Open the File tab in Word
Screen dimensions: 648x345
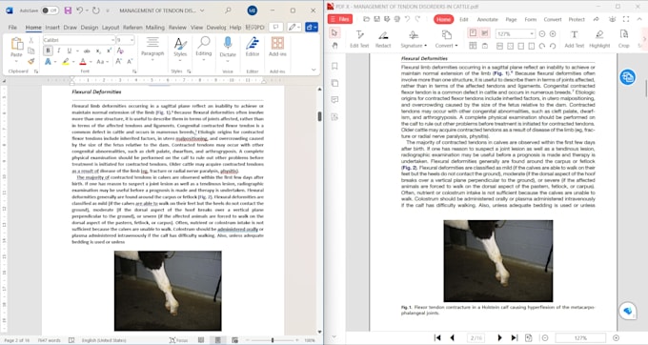point(12,28)
